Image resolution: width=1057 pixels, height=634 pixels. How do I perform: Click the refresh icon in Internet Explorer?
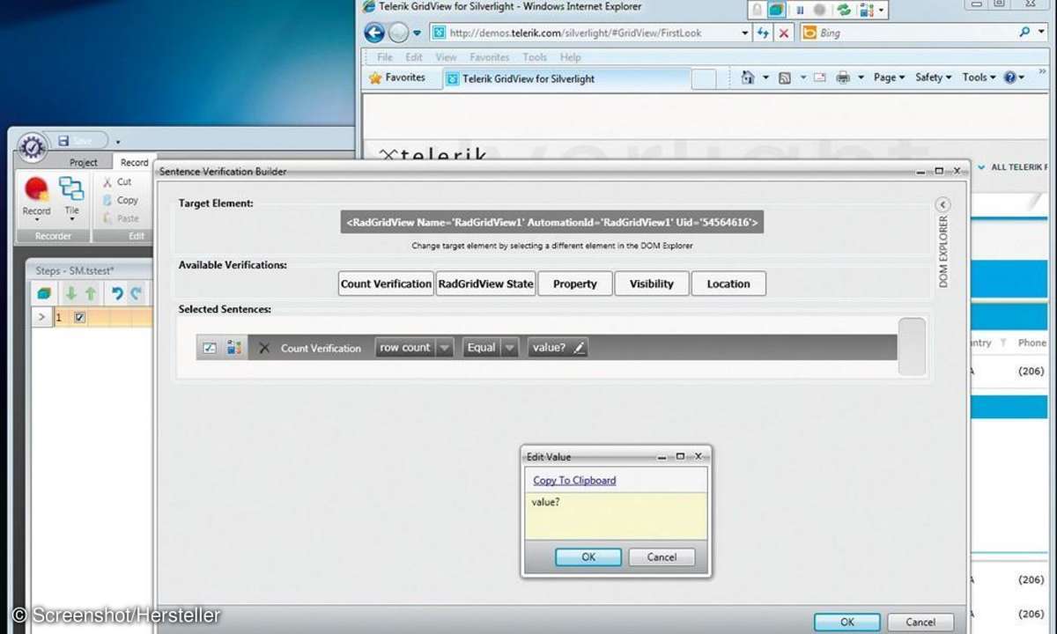(763, 33)
